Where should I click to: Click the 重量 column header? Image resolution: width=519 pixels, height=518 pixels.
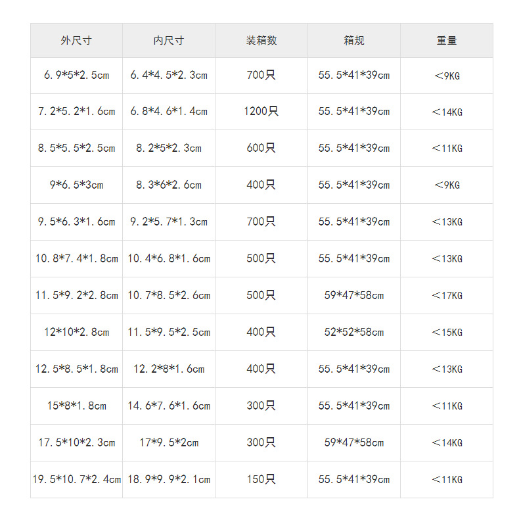(x=447, y=41)
